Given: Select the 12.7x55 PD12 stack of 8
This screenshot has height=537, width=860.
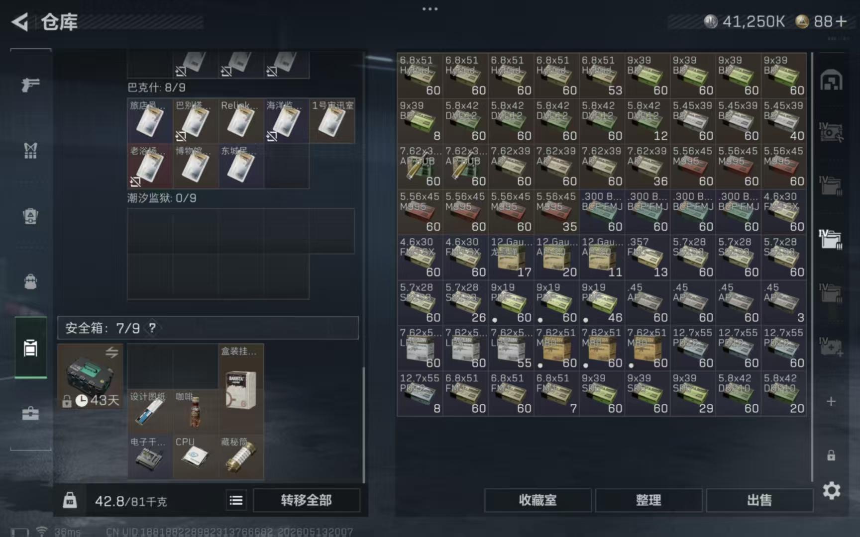Looking at the screenshot, I should click(x=420, y=393).
